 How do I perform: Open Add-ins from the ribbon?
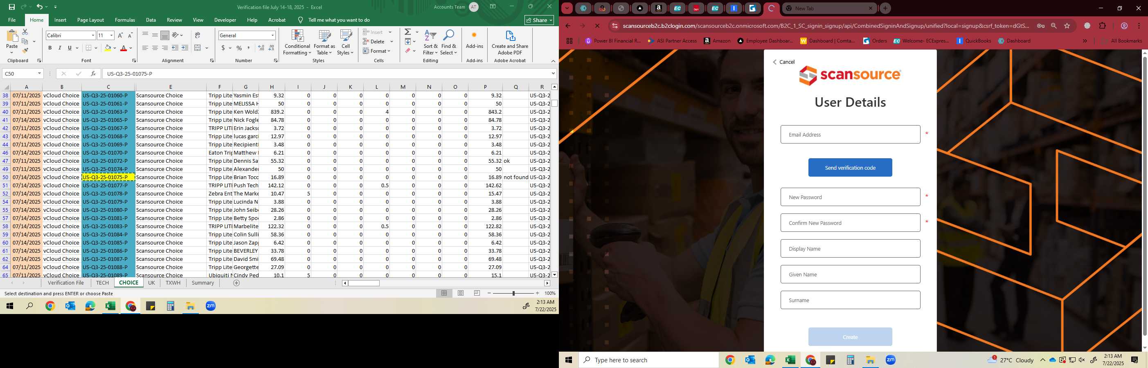click(x=474, y=40)
